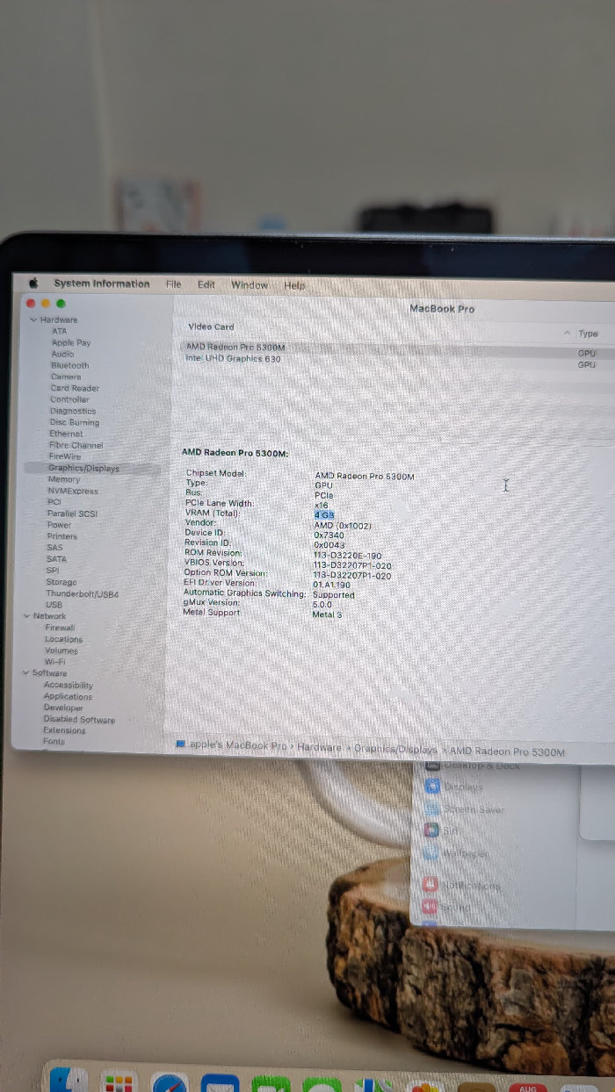Open the File menu

coord(174,284)
